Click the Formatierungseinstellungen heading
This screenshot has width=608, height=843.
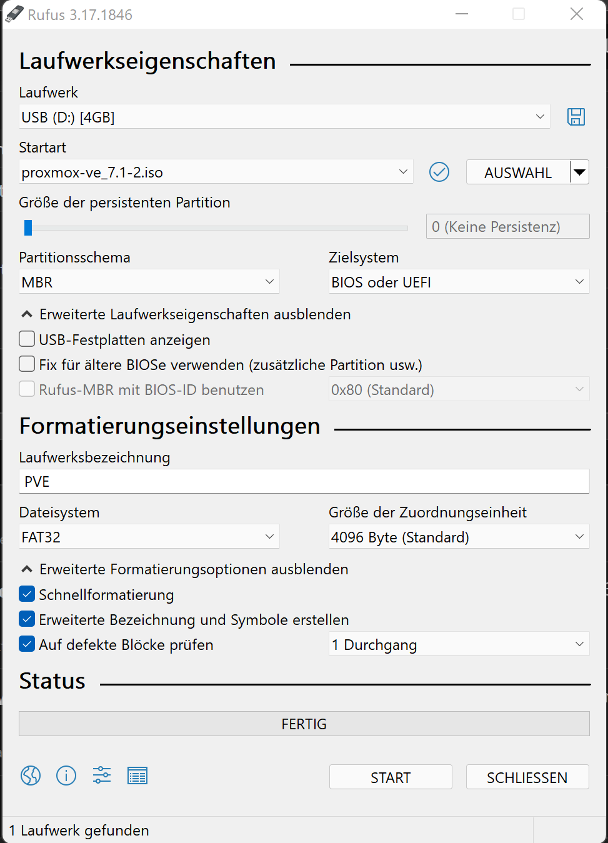[169, 426]
